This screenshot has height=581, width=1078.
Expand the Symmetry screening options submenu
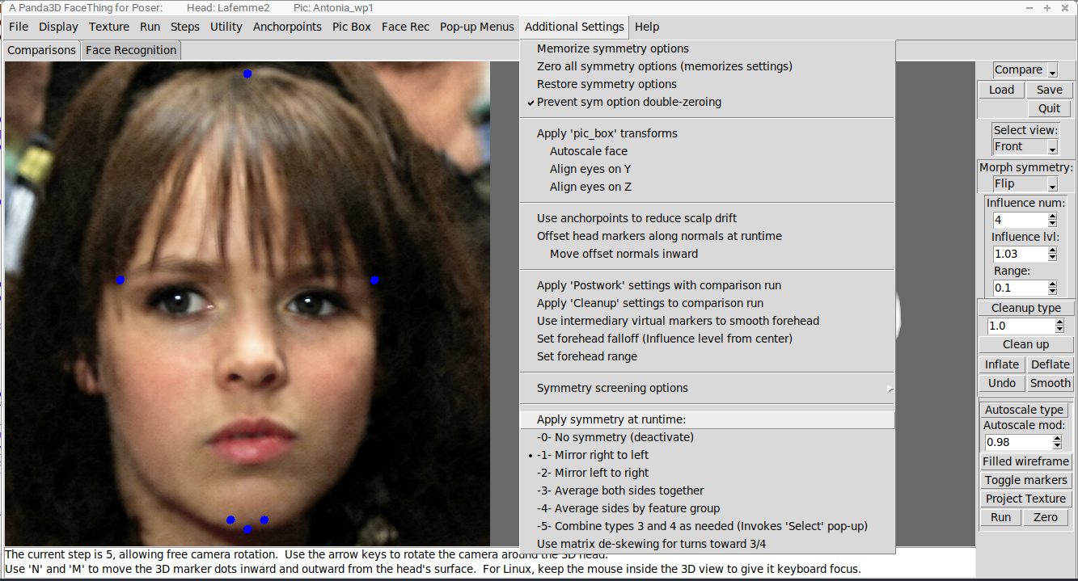(707, 388)
